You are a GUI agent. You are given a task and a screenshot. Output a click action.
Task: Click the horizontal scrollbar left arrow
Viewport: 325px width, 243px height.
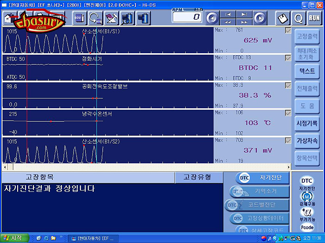pyautogui.click(x=5, y=167)
